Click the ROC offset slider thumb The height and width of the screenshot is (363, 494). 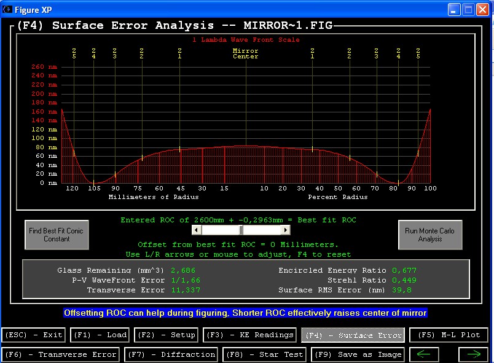[241, 230]
